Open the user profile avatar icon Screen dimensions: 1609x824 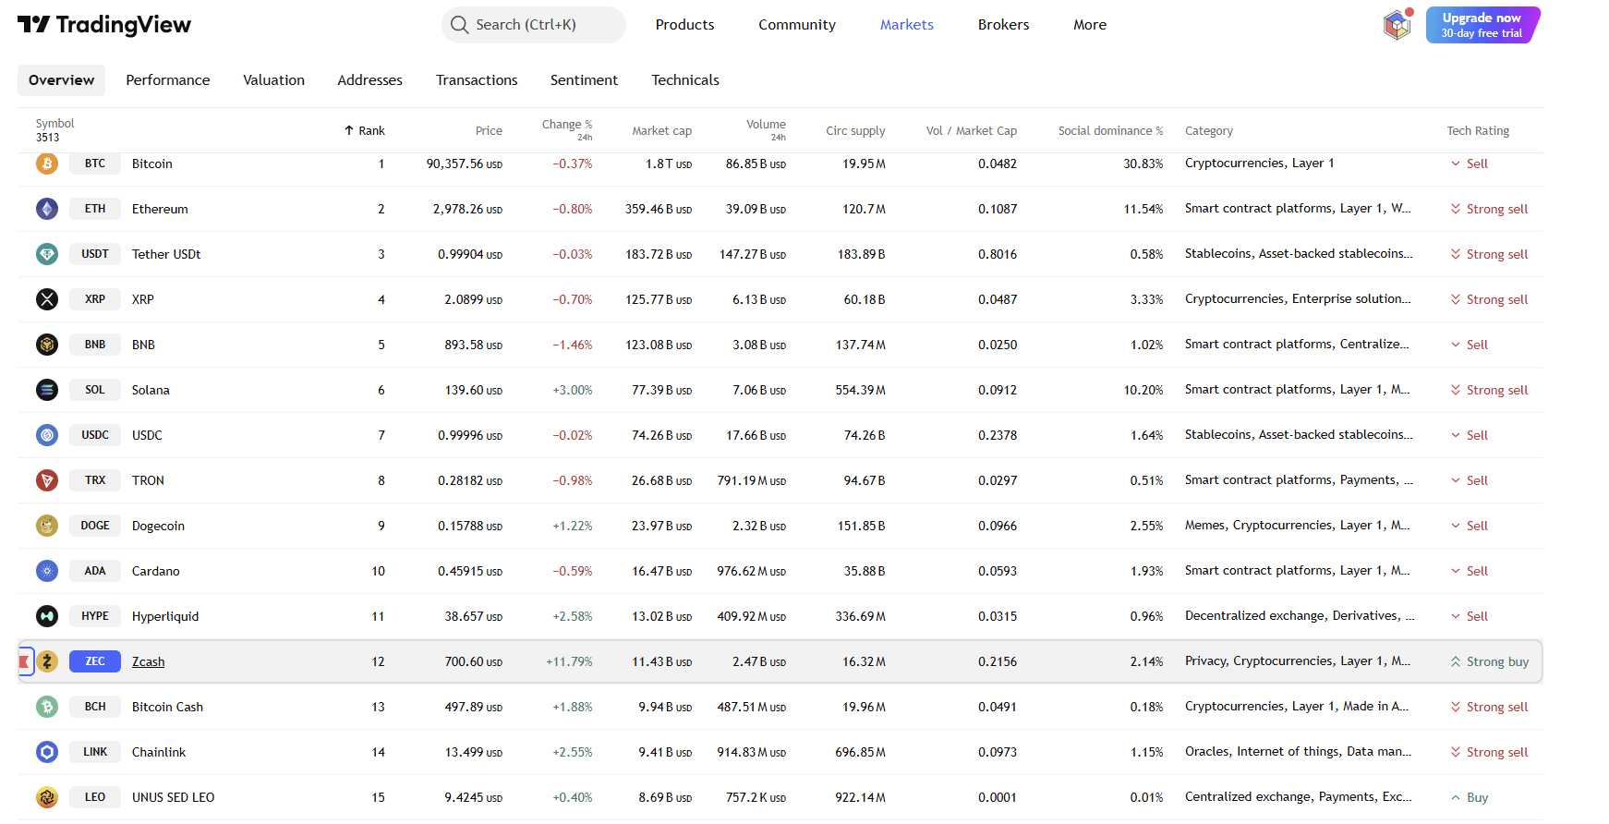(x=1397, y=25)
